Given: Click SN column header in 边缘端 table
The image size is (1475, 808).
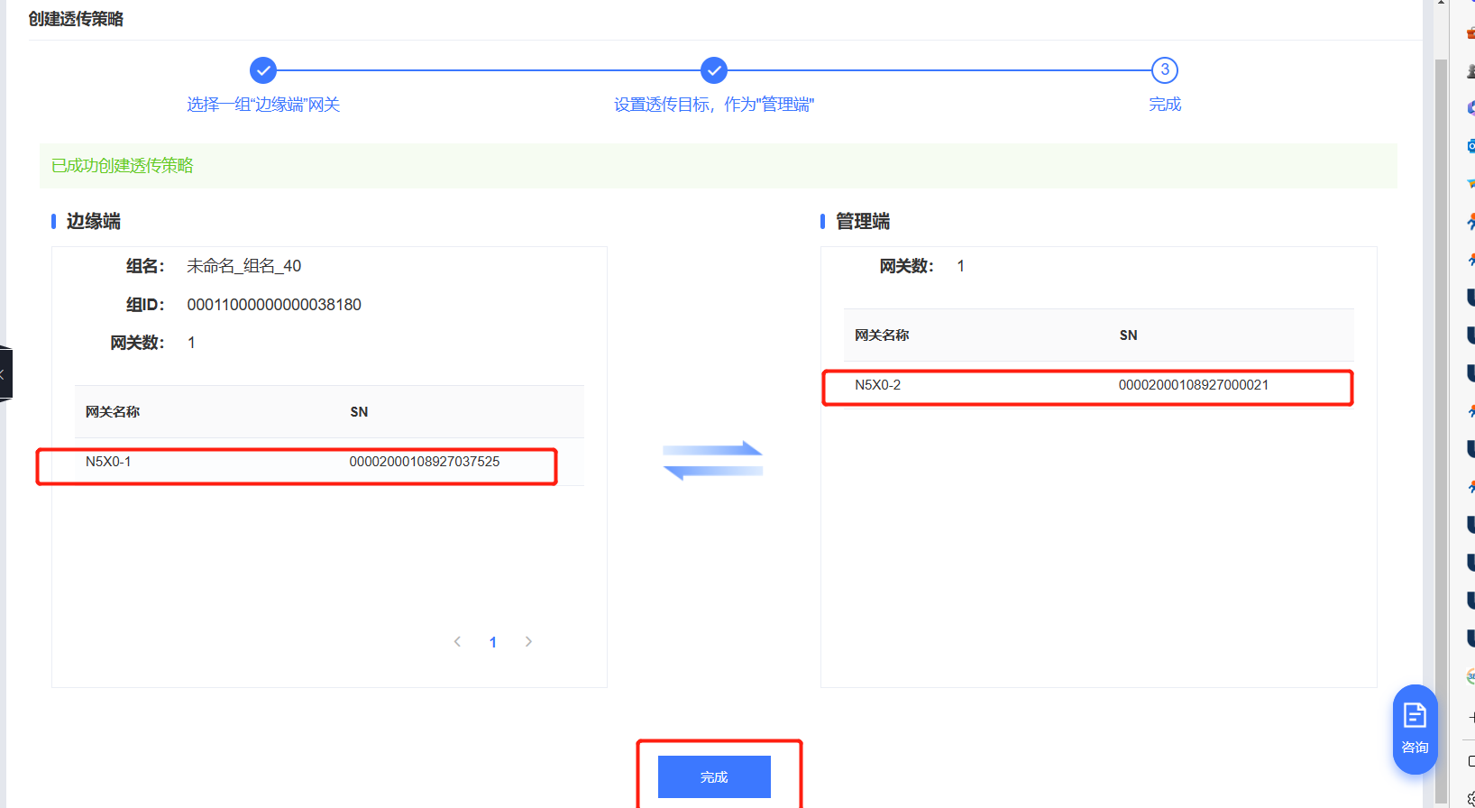Looking at the screenshot, I should click(x=359, y=412).
